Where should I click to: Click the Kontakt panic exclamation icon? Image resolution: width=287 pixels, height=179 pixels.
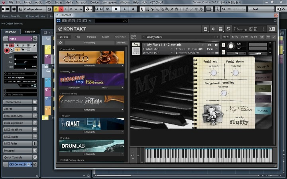click(x=263, y=29)
